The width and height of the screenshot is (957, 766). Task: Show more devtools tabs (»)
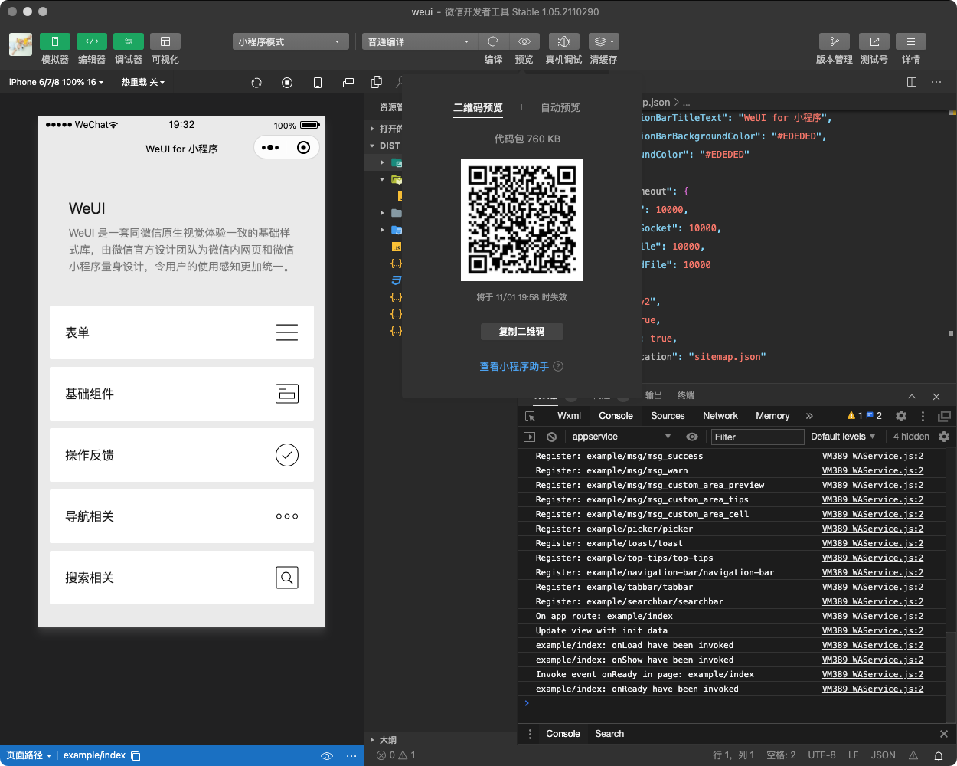tap(809, 416)
